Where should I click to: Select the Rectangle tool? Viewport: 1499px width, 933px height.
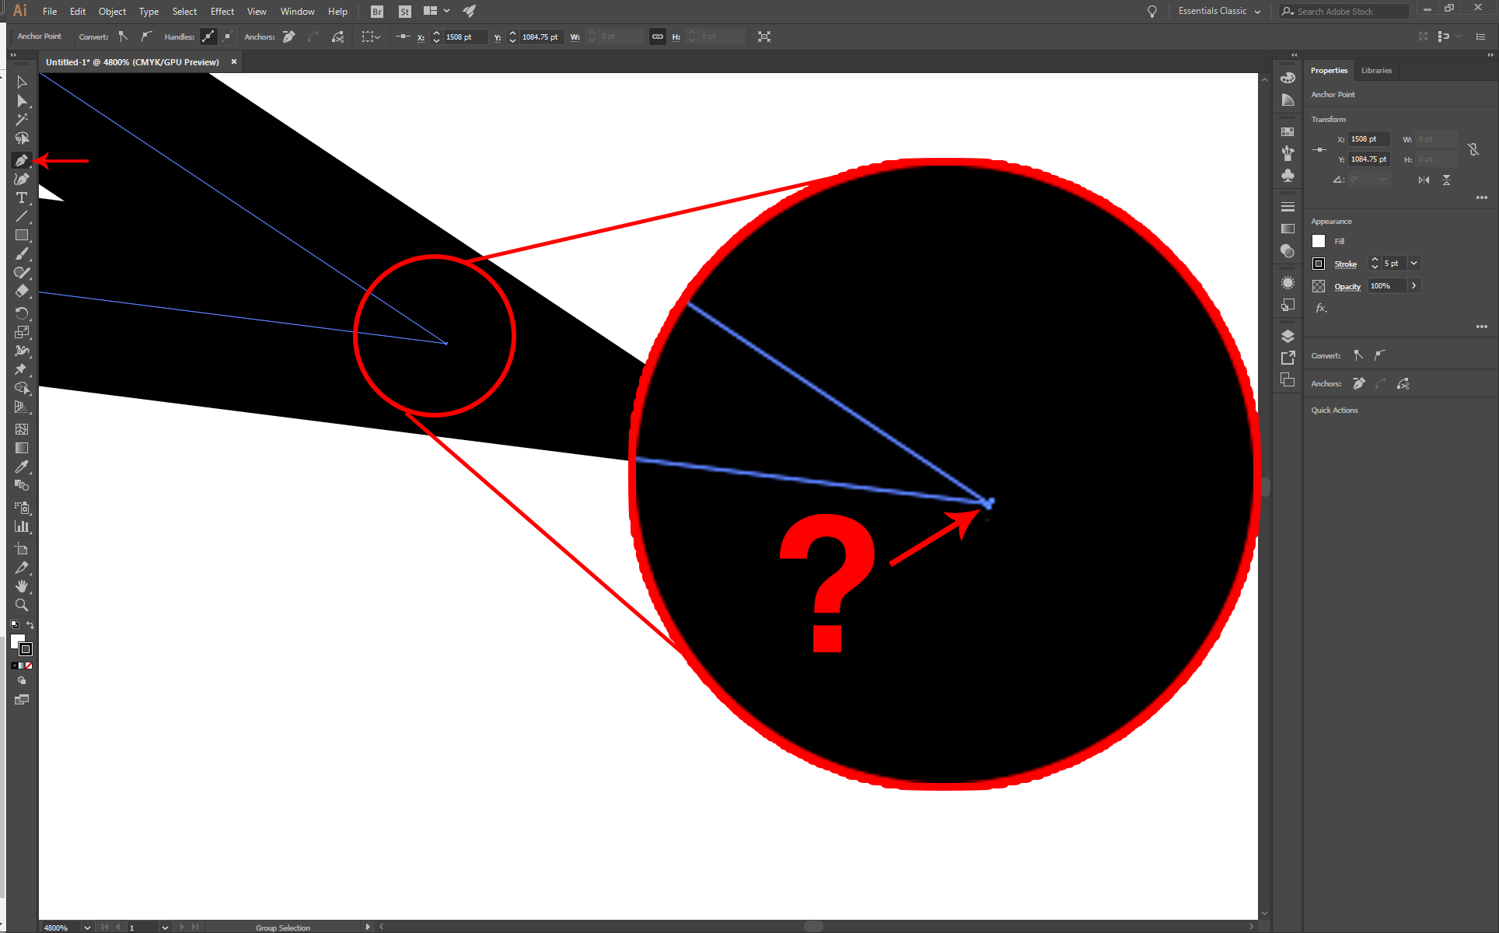(21, 236)
